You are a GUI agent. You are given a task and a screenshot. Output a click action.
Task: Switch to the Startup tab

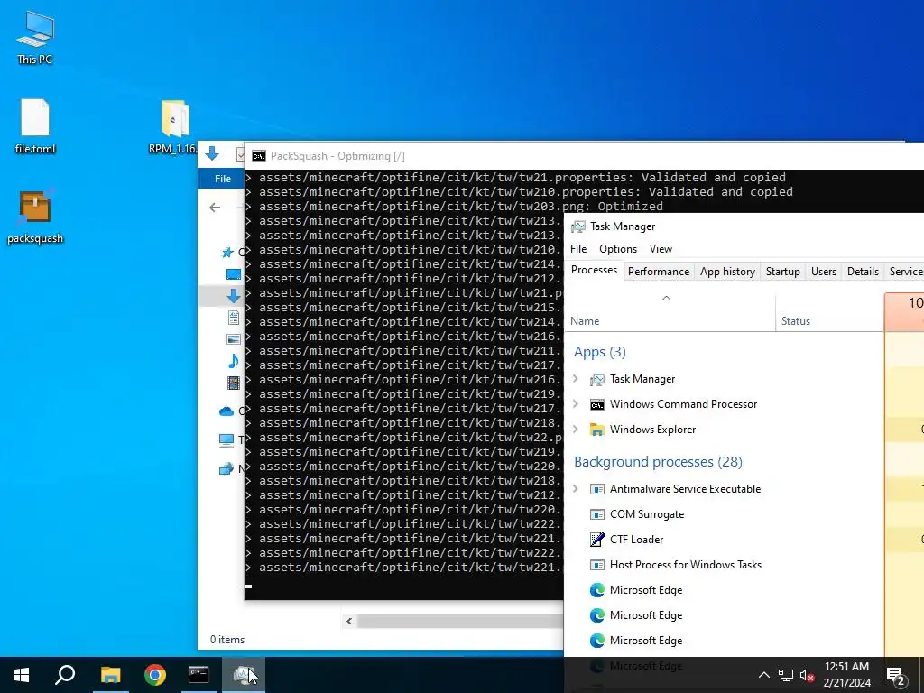point(782,272)
